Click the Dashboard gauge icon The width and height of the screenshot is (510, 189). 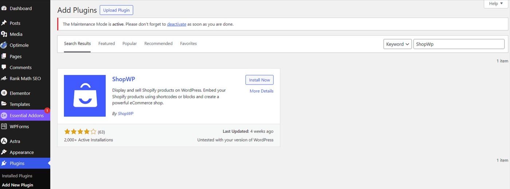pos(4,8)
